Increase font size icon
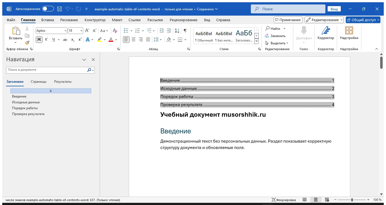The width and height of the screenshot is (386, 205). coord(87,31)
